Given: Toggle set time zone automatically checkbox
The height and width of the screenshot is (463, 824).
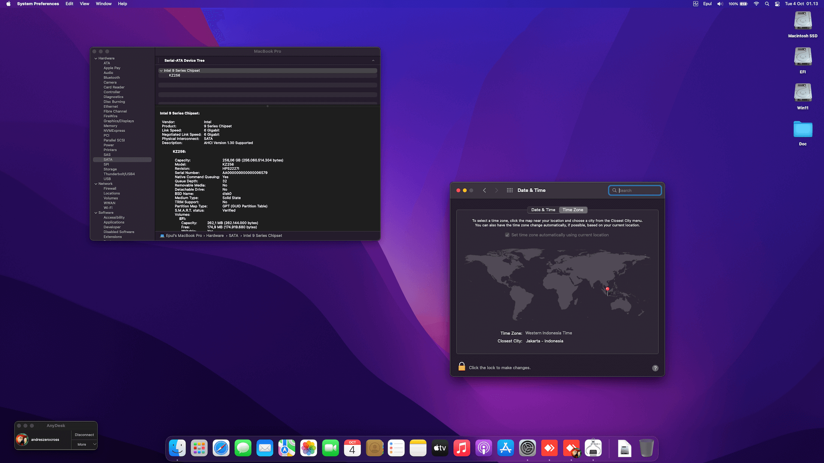Looking at the screenshot, I should [x=507, y=235].
